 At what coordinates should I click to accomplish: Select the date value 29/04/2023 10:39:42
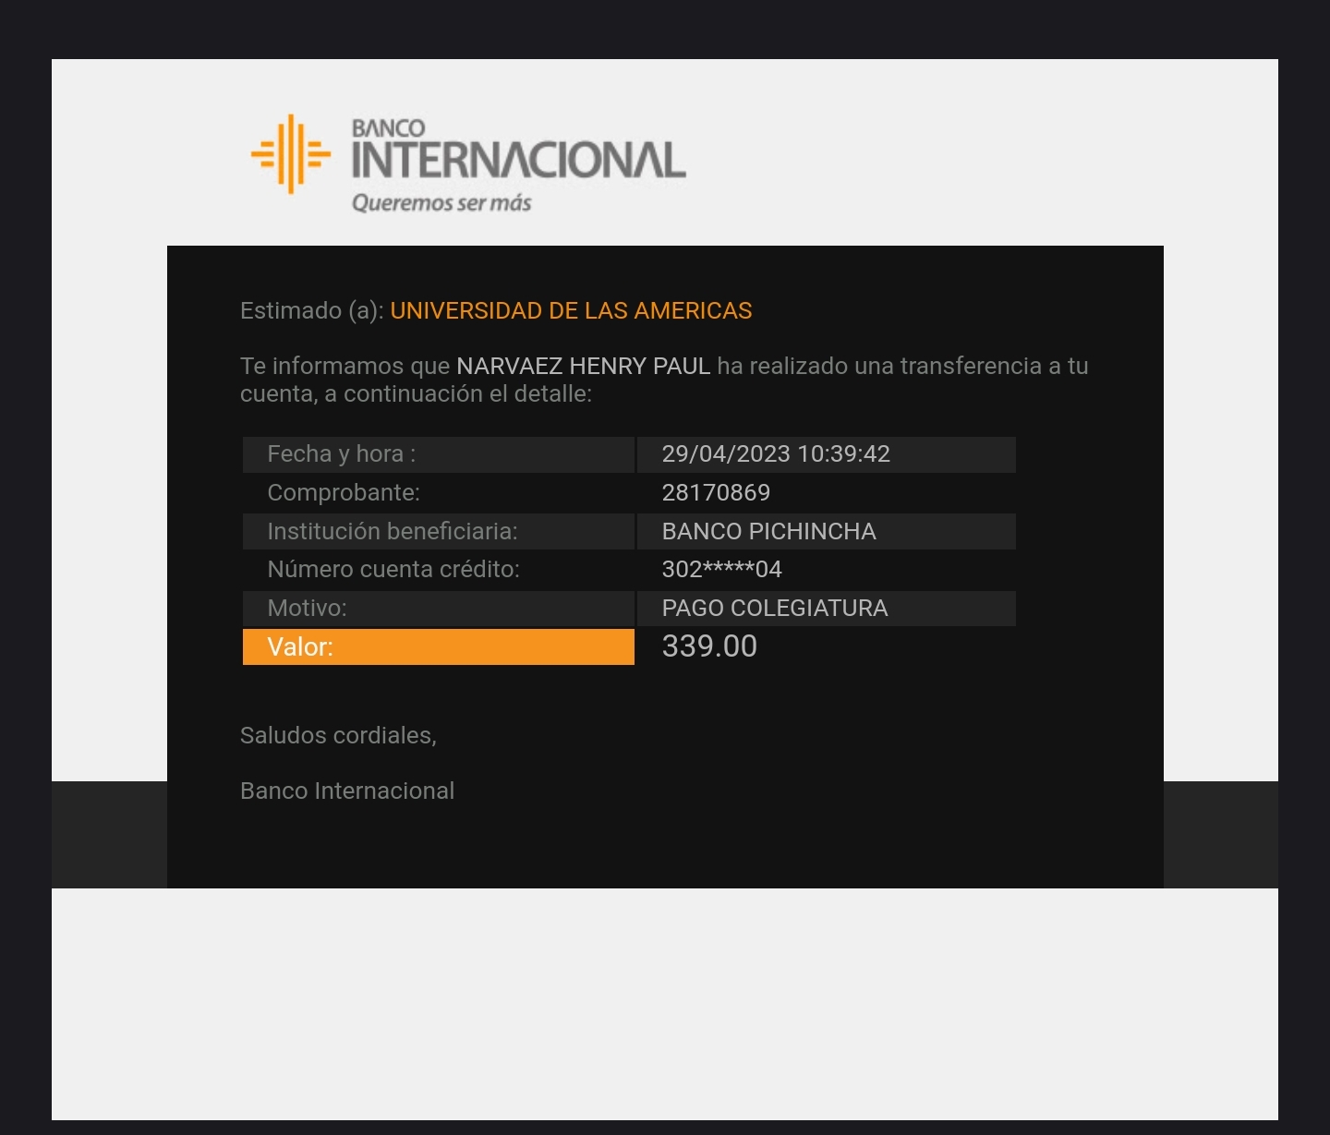point(775,454)
